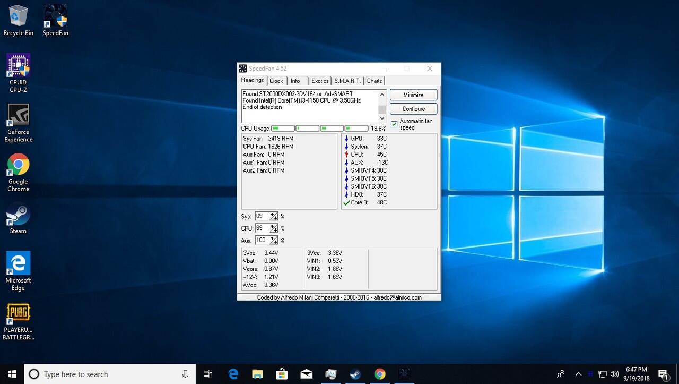Open the Windows Start menu
The height and width of the screenshot is (384, 679).
coord(12,374)
